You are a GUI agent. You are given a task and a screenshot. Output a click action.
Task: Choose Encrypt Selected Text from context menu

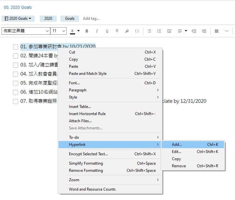coord(88,154)
